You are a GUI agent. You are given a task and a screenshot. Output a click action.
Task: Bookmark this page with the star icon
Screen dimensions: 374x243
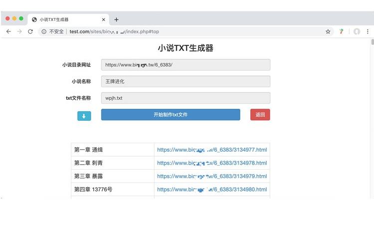click(x=328, y=31)
